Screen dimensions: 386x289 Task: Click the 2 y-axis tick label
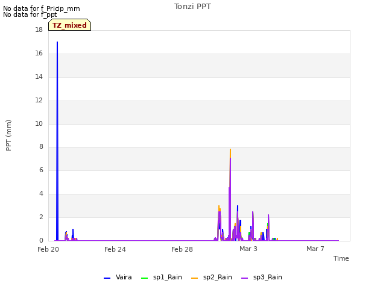[x=41, y=217]
